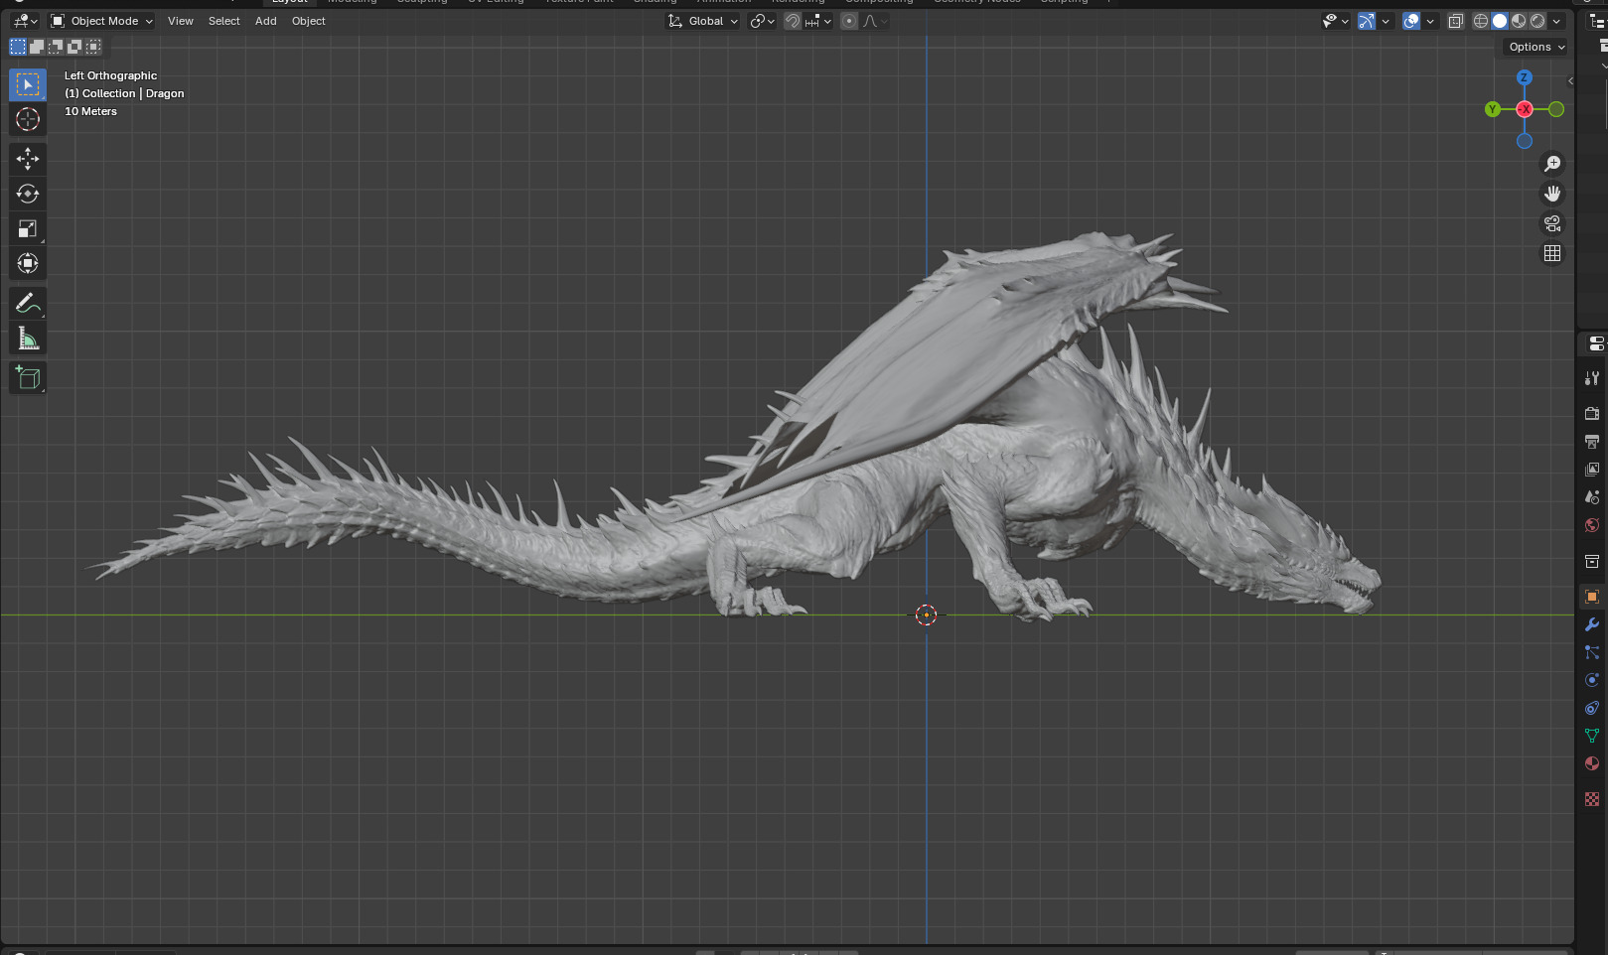
Task: Open the Particles properties tab
Action: 1592,652
